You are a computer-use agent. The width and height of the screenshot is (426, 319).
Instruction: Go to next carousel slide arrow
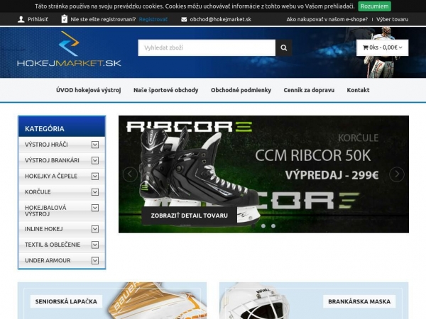tap(397, 174)
